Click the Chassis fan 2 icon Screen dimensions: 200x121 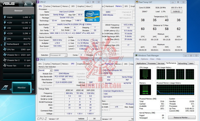pyautogui.click(x=5, y=60)
